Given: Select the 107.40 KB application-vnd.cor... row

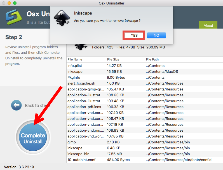Looking at the screenshot, I should [145, 113].
